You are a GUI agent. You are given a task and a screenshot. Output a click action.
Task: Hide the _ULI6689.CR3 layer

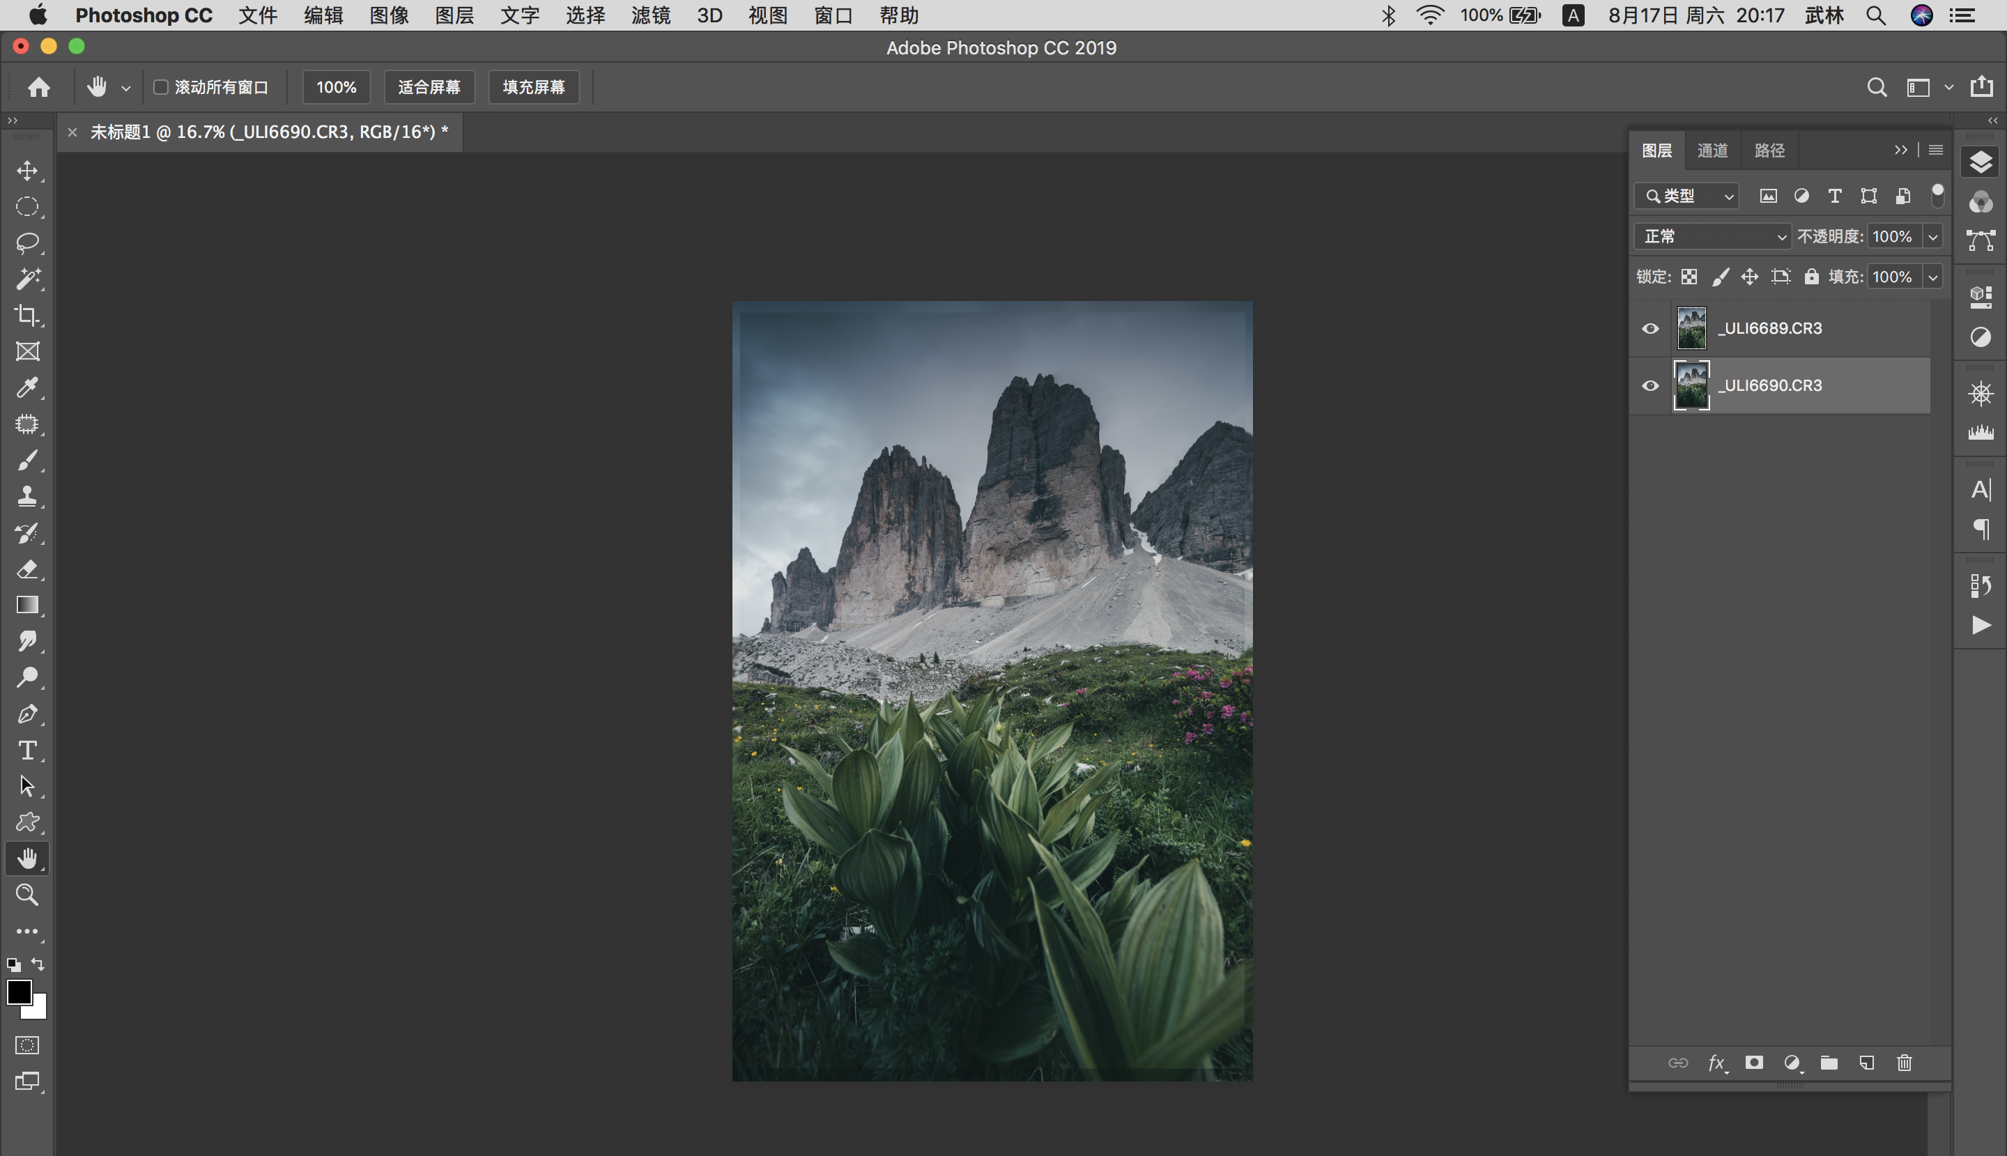tap(1650, 329)
